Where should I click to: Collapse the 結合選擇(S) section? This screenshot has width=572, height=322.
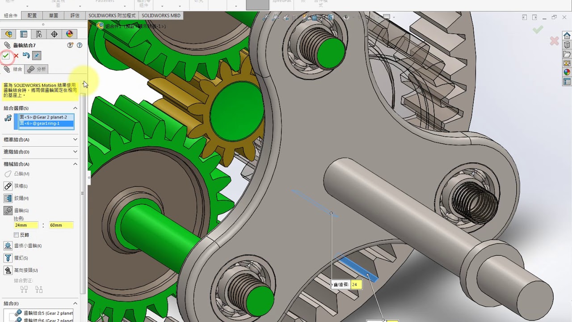click(x=75, y=108)
